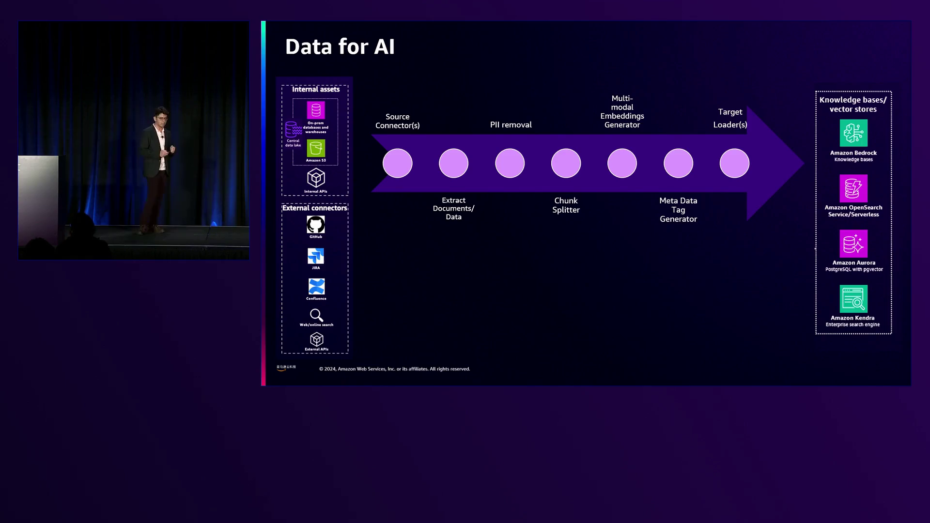930x523 pixels.
Task: Click the speaker video thumbnail
Action: point(134,140)
